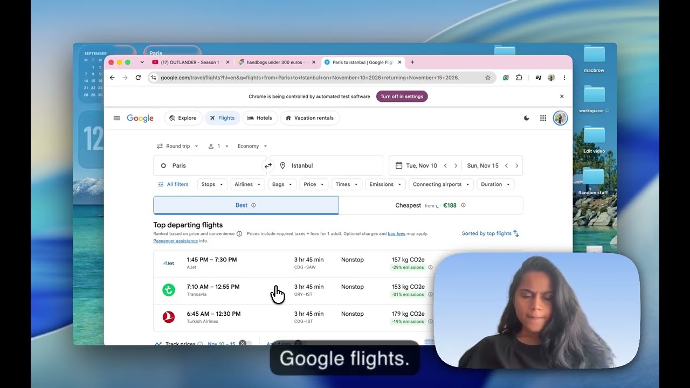Open the Hotels section
Screen dimensions: 690x388
pyautogui.click(x=260, y=118)
